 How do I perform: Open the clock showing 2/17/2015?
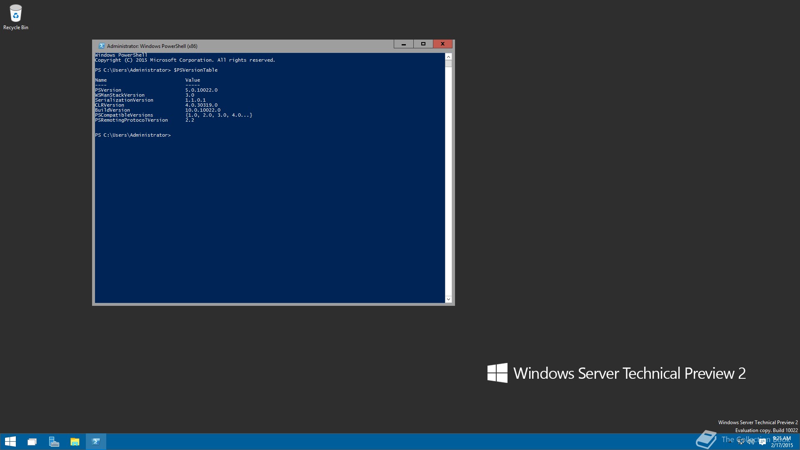point(782,442)
